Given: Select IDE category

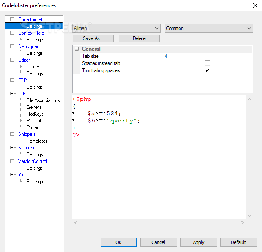Looking at the screenshot, I should [22, 94].
